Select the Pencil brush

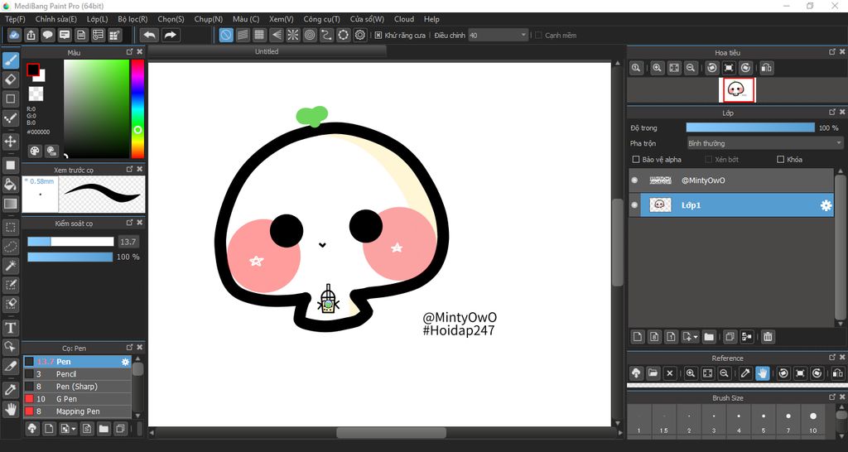(x=77, y=374)
